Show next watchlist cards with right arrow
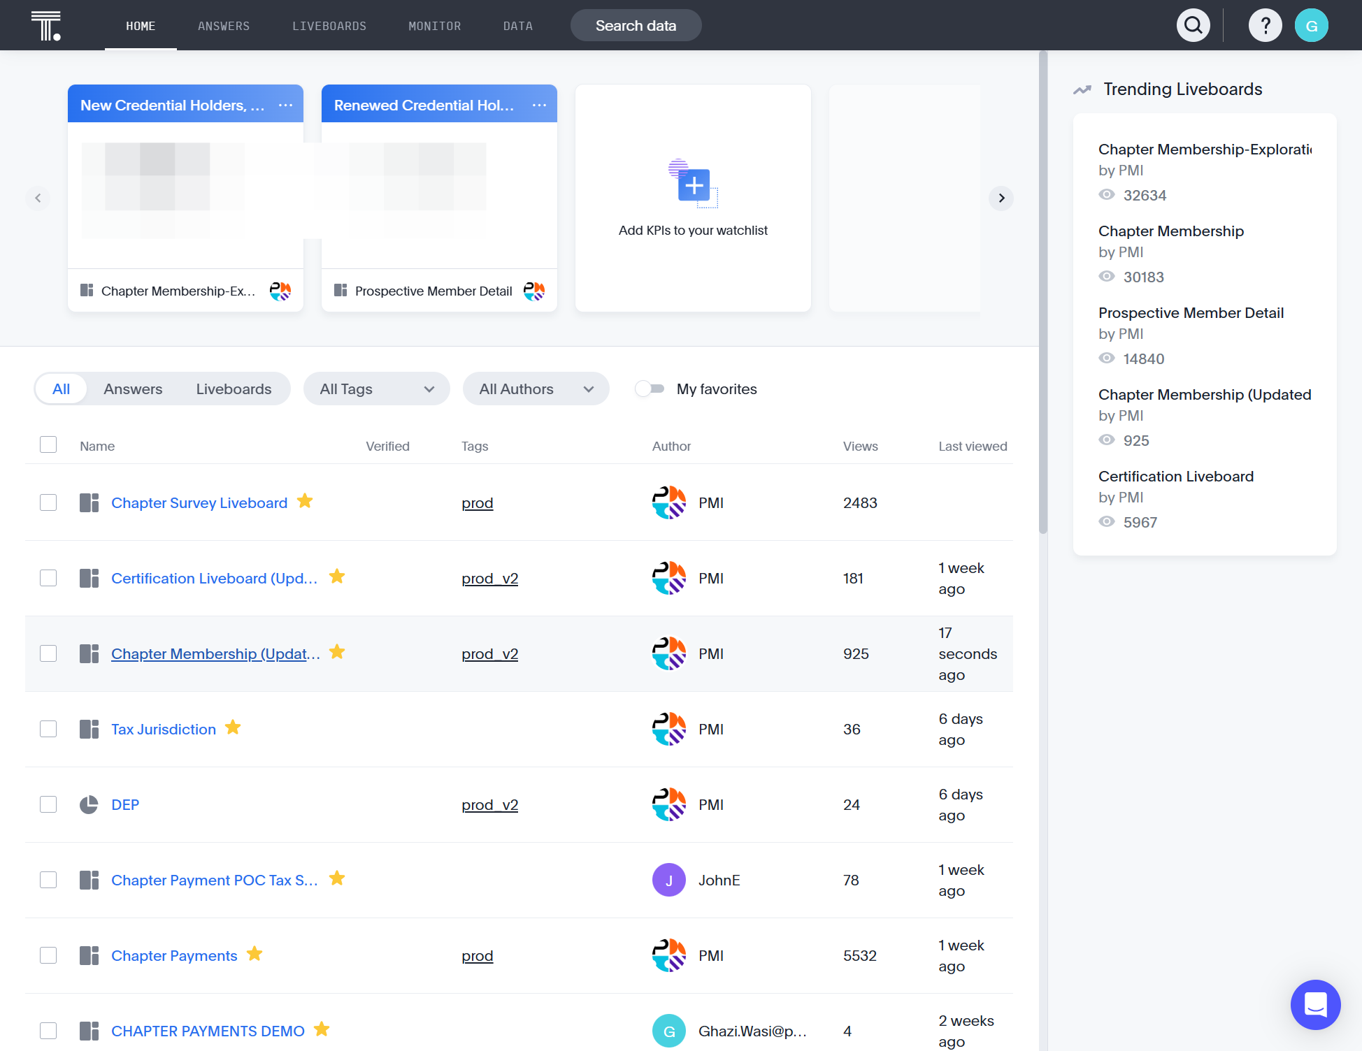Image resolution: width=1362 pixels, height=1051 pixels. (x=1001, y=198)
